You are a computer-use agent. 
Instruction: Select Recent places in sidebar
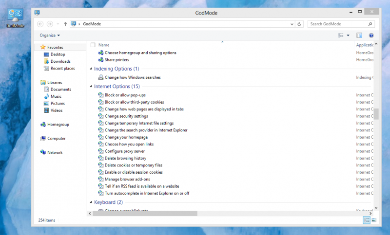coord(63,69)
